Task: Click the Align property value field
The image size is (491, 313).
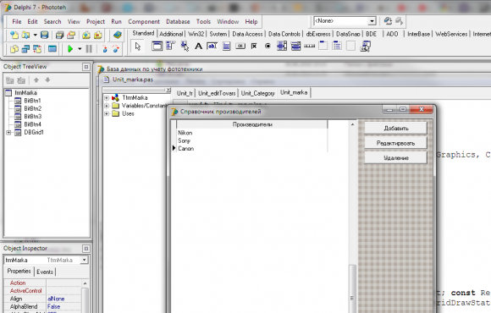Action: (x=64, y=299)
